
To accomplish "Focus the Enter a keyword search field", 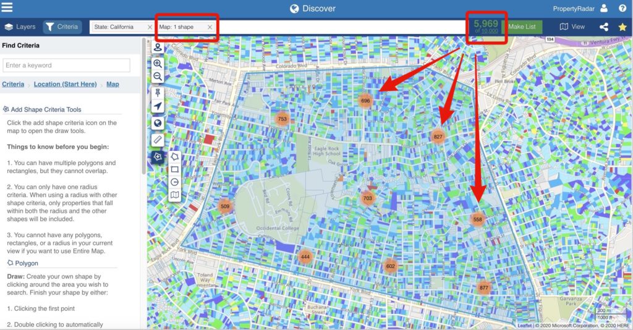I will [x=67, y=66].
